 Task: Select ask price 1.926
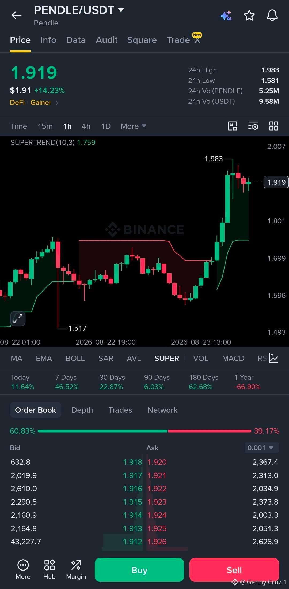pyautogui.click(x=157, y=542)
